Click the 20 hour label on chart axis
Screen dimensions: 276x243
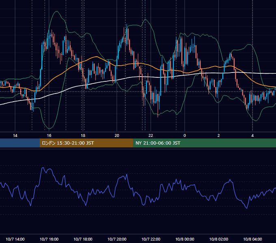[x=117, y=136]
